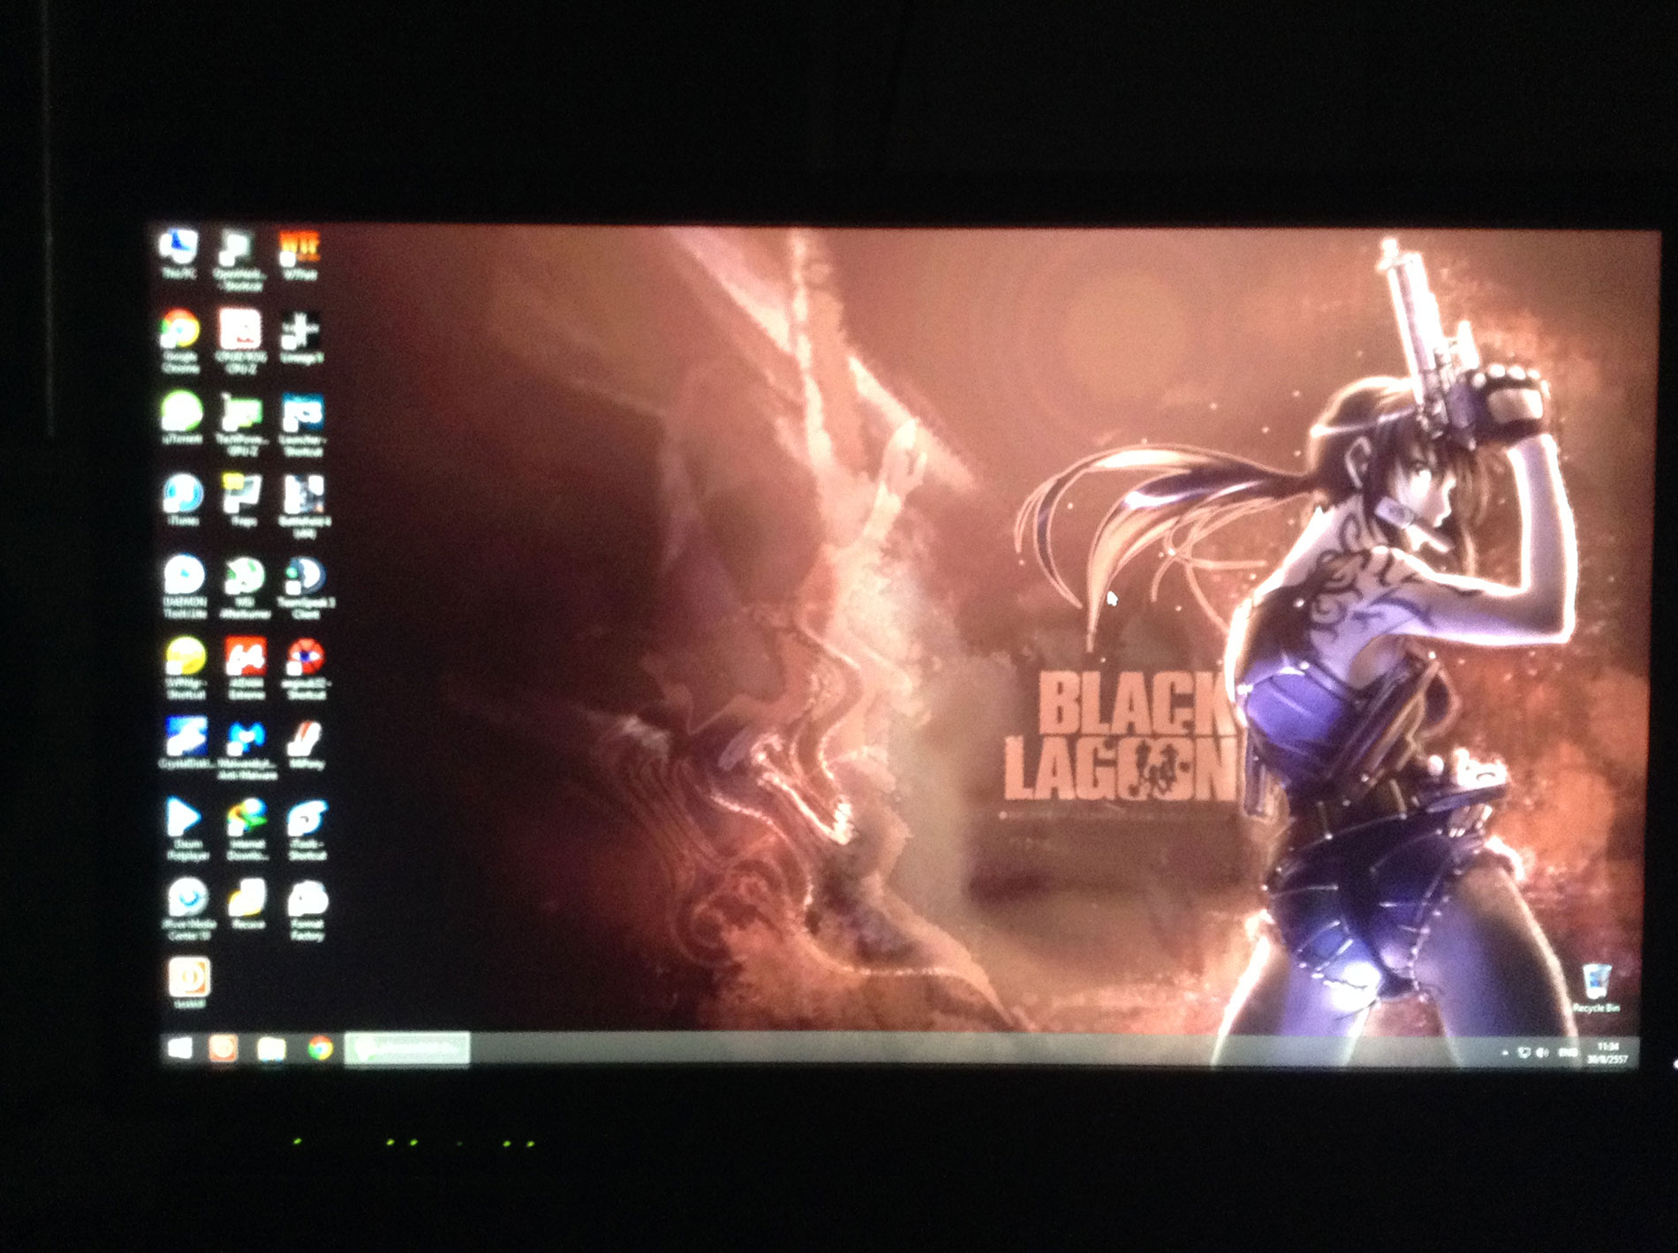Click the volume speaker tray icon
1678x1253 pixels.
1543,1053
